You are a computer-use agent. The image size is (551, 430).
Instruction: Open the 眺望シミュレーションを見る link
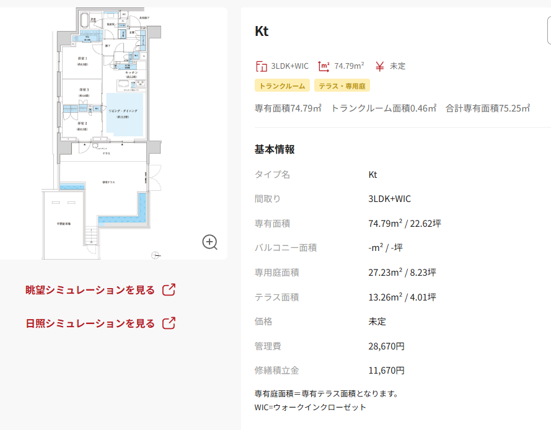(90, 290)
